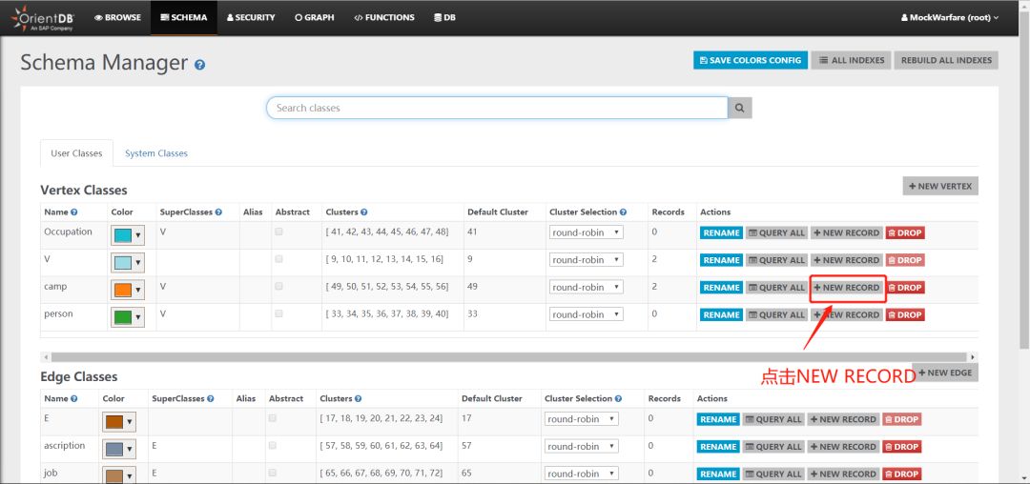Click the OrientDB logo
The height and width of the screenshot is (484, 1030).
click(43, 18)
